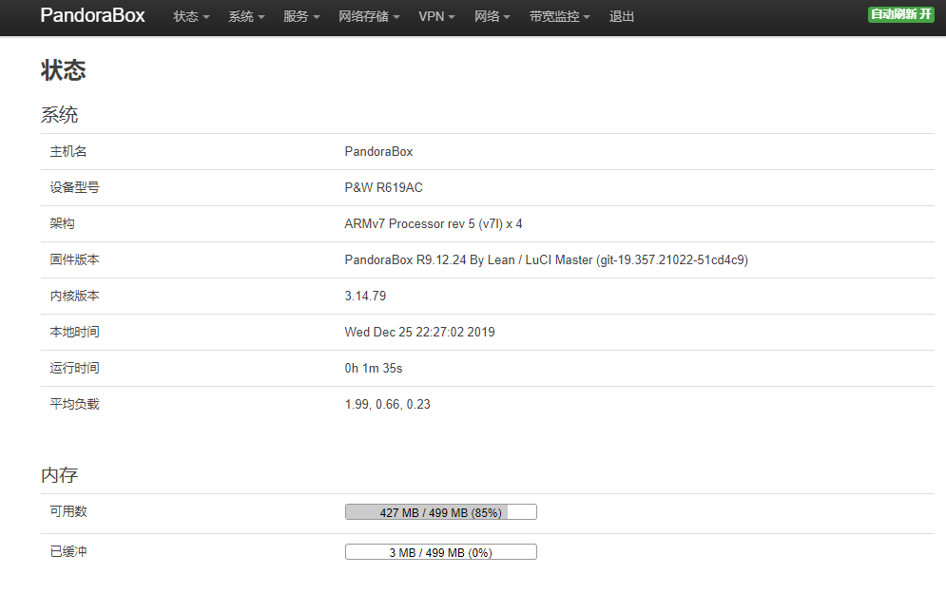The height and width of the screenshot is (594, 946).
Task: Click the large 状态 page title
Action: click(64, 70)
